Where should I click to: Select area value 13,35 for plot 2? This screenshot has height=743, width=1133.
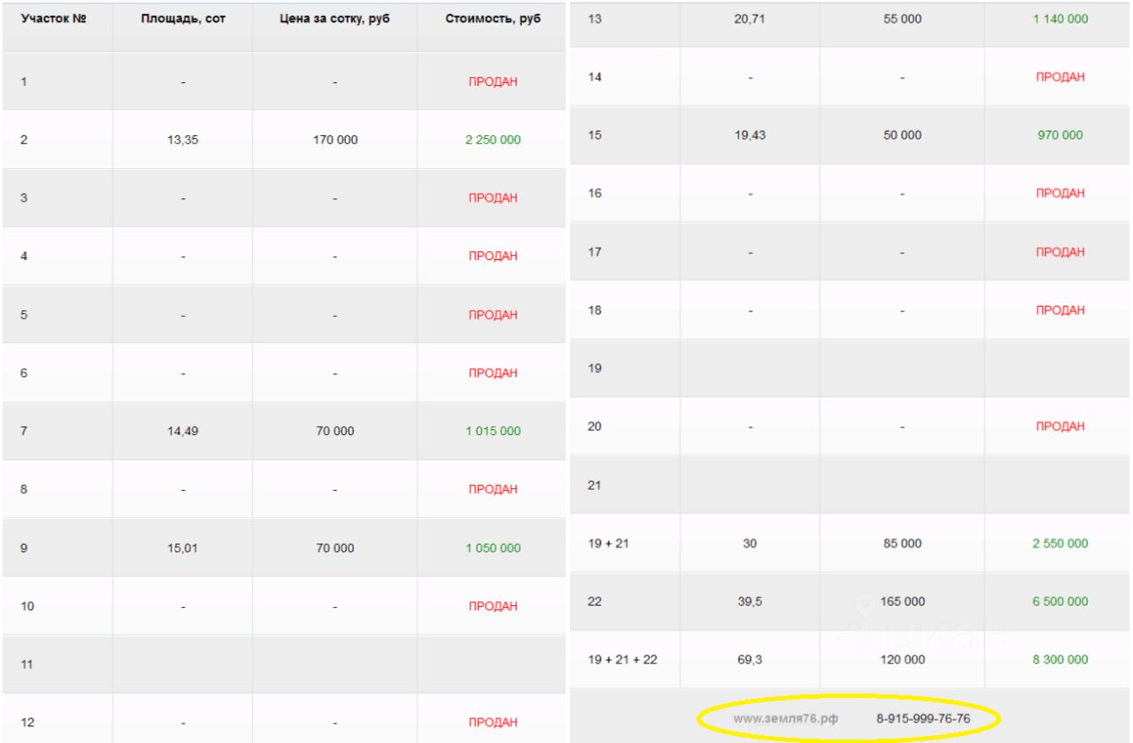(182, 140)
